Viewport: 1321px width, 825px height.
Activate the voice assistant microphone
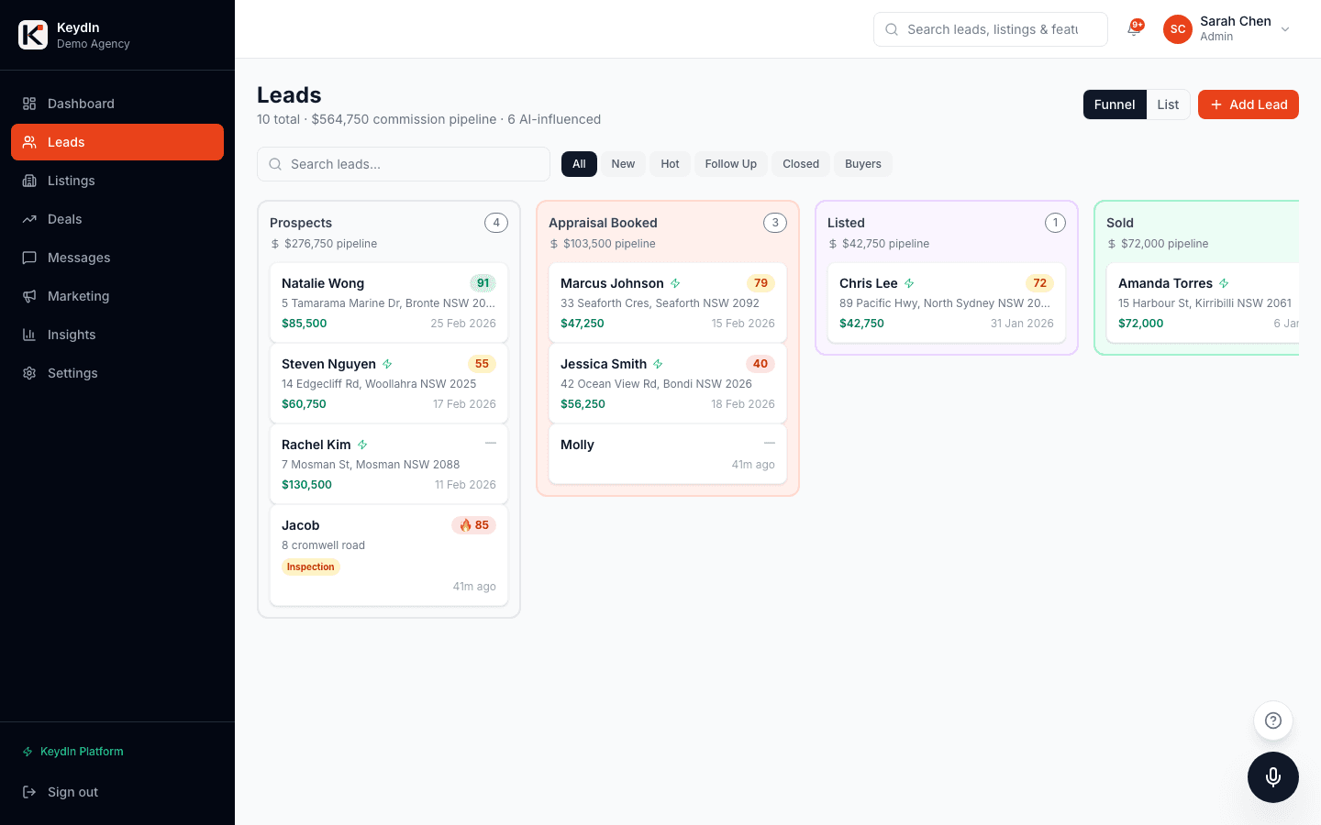click(x=1273, y=777)
